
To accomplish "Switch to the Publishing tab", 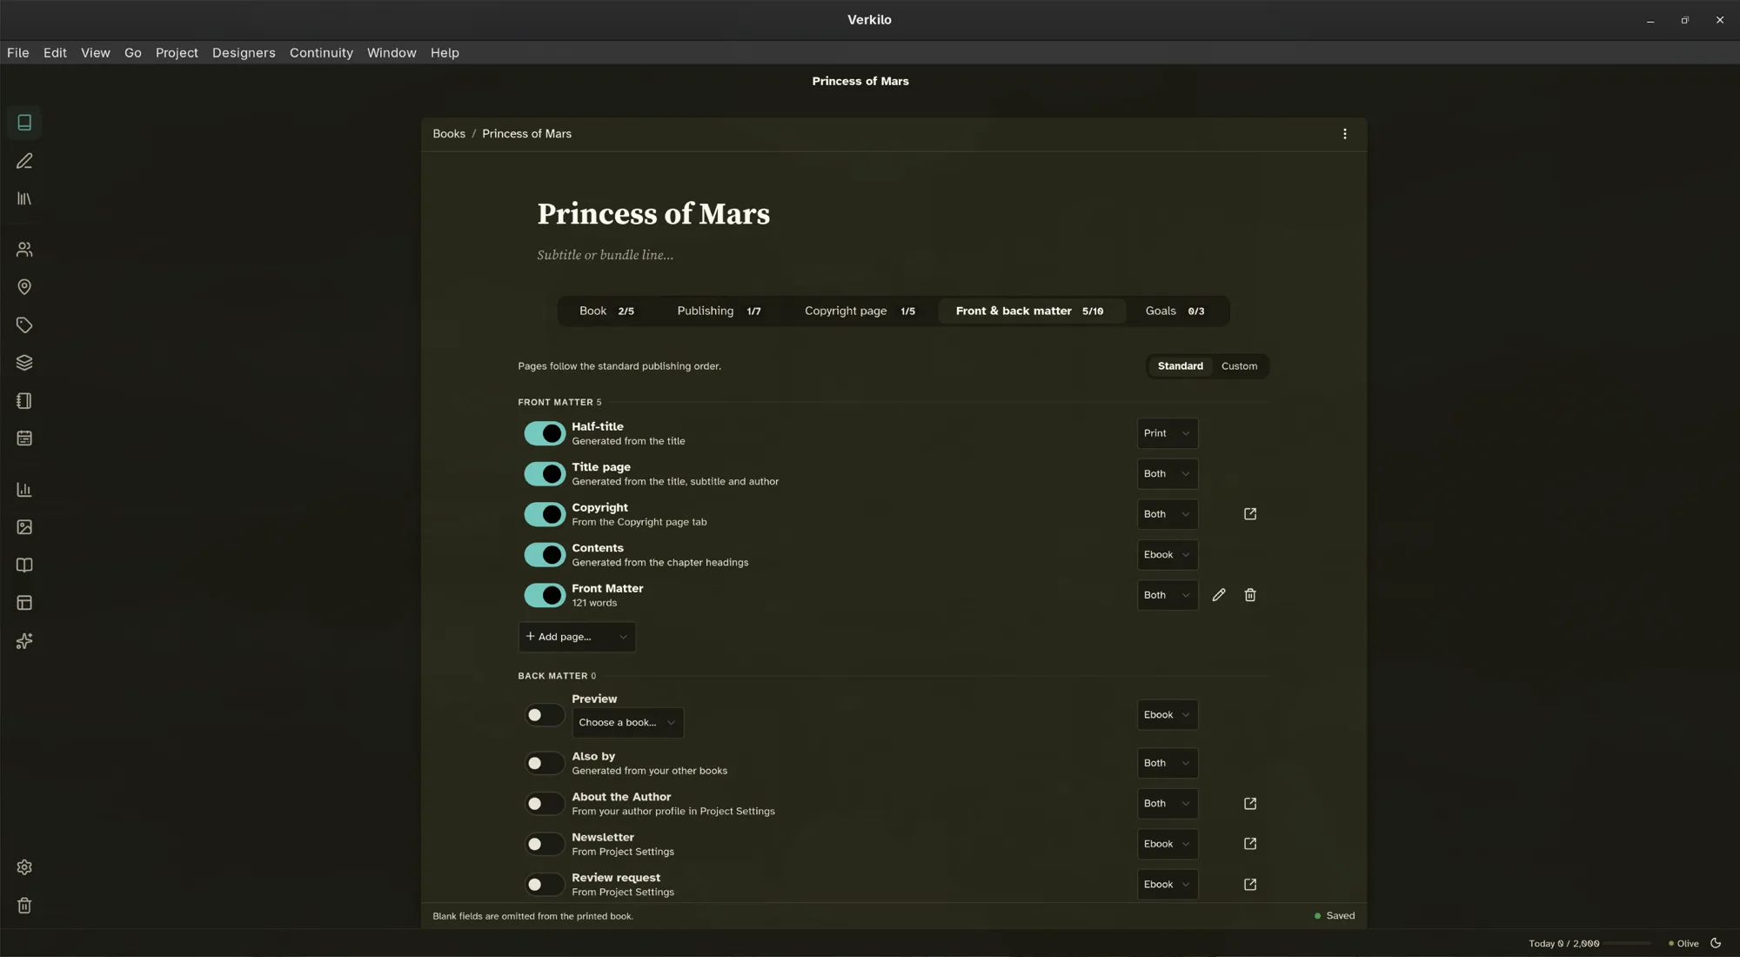I will pos(719,311).
